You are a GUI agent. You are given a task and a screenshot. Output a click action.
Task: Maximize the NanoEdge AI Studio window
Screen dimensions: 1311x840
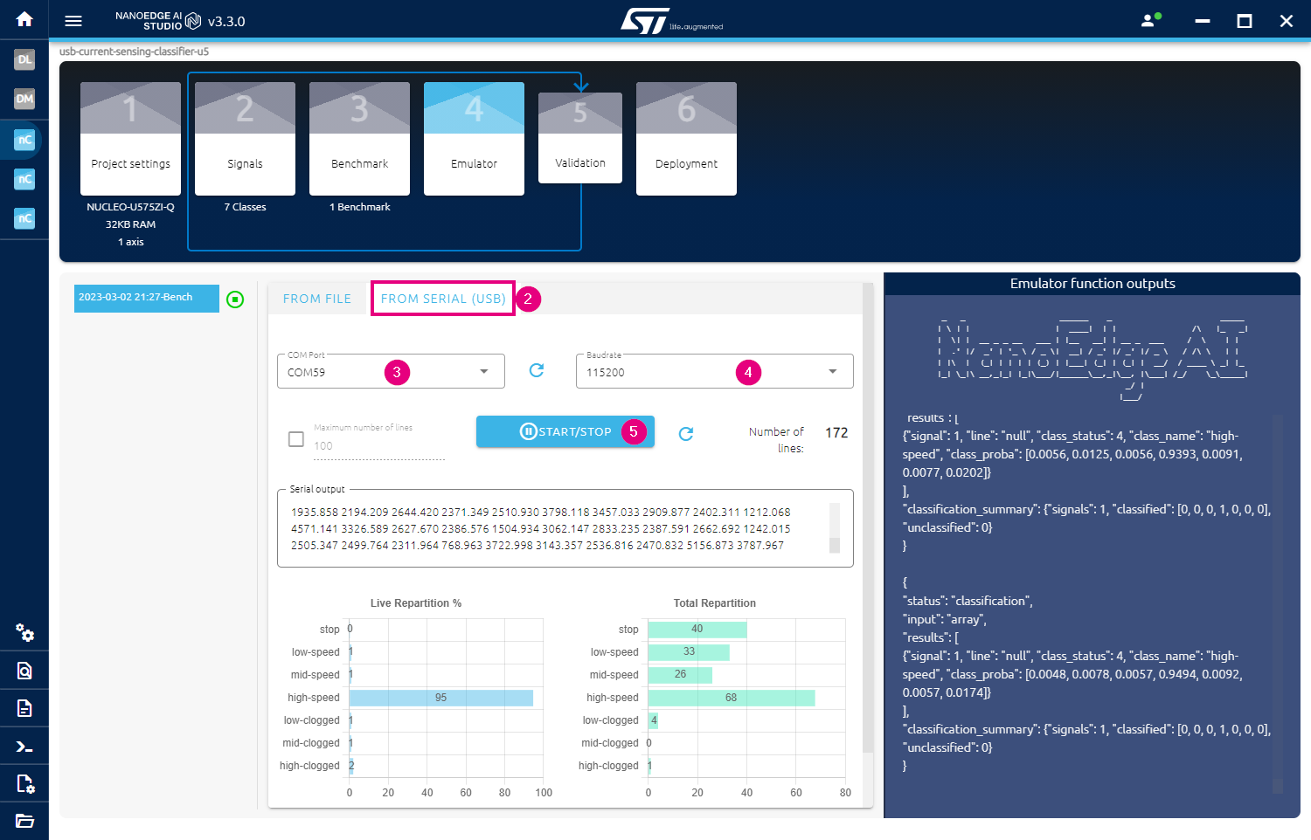1245,21
